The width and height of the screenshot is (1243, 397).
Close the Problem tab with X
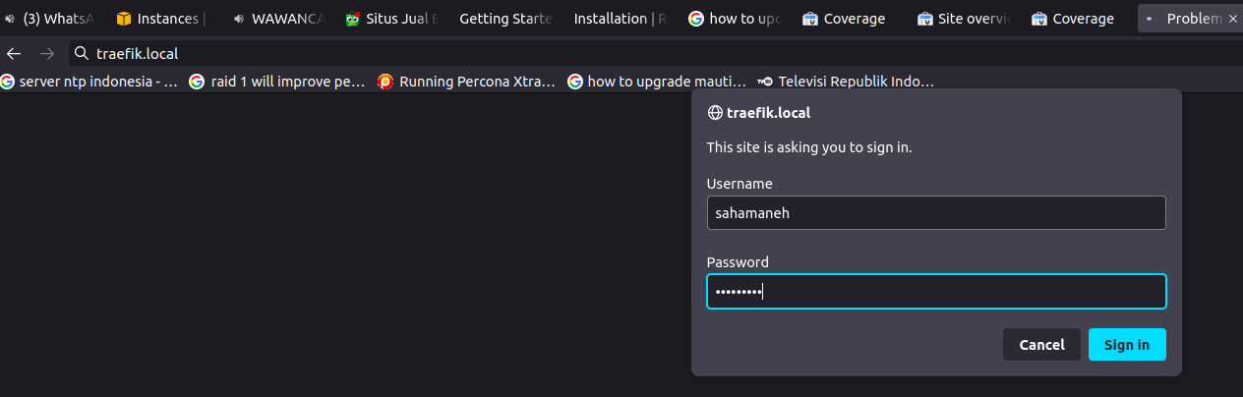pos(1233,19)
